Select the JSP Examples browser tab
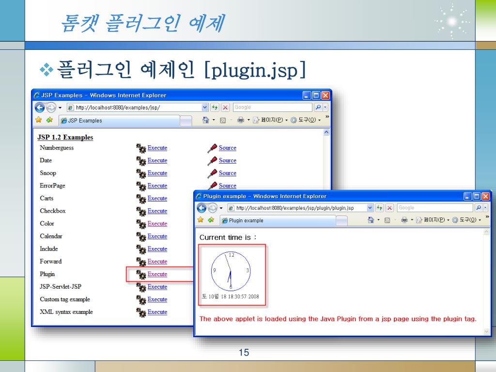 click(x=120, y=121)
